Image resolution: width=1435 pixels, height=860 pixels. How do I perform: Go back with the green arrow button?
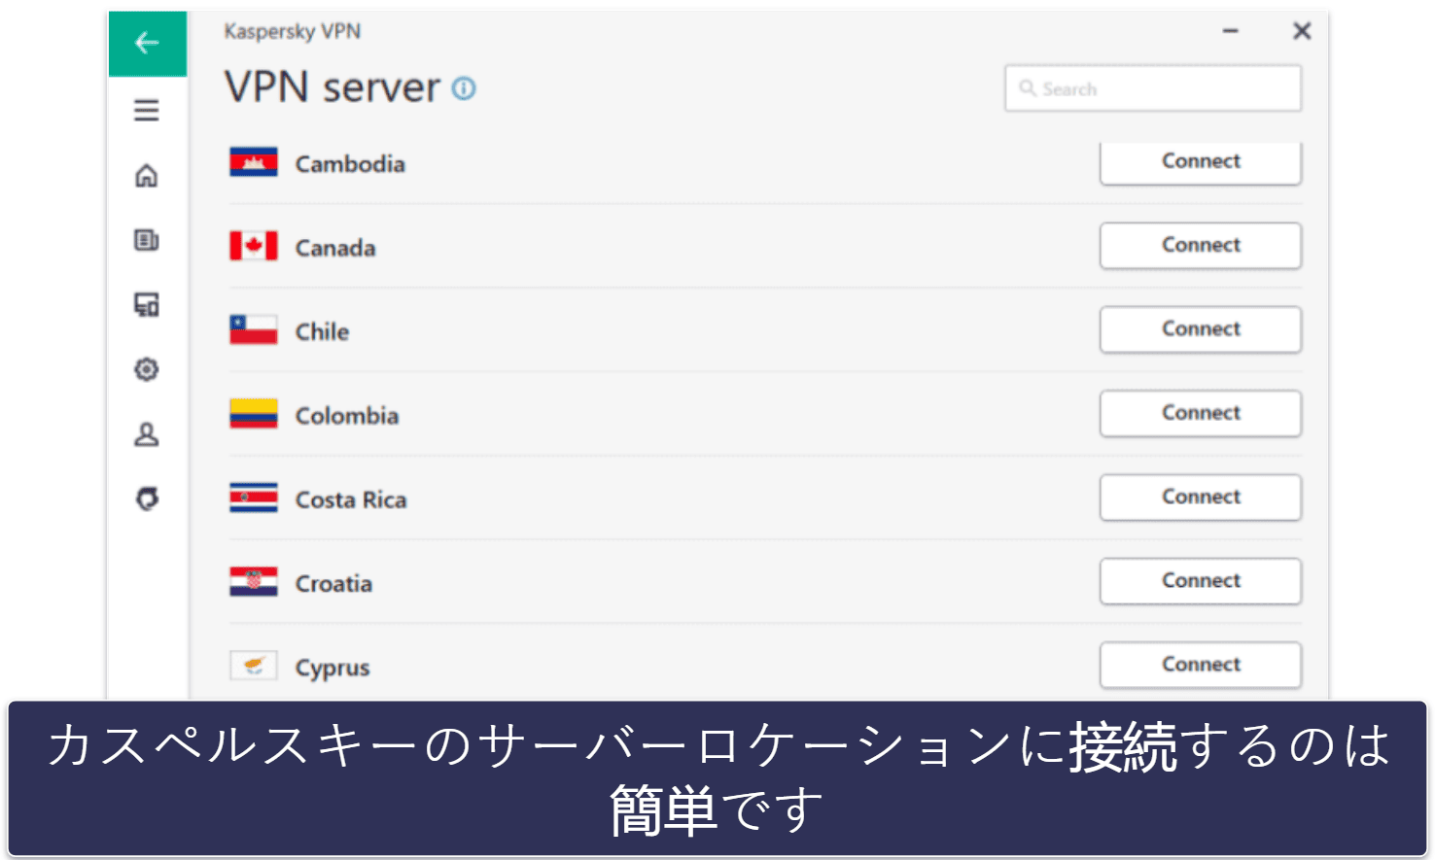[148, 43]
